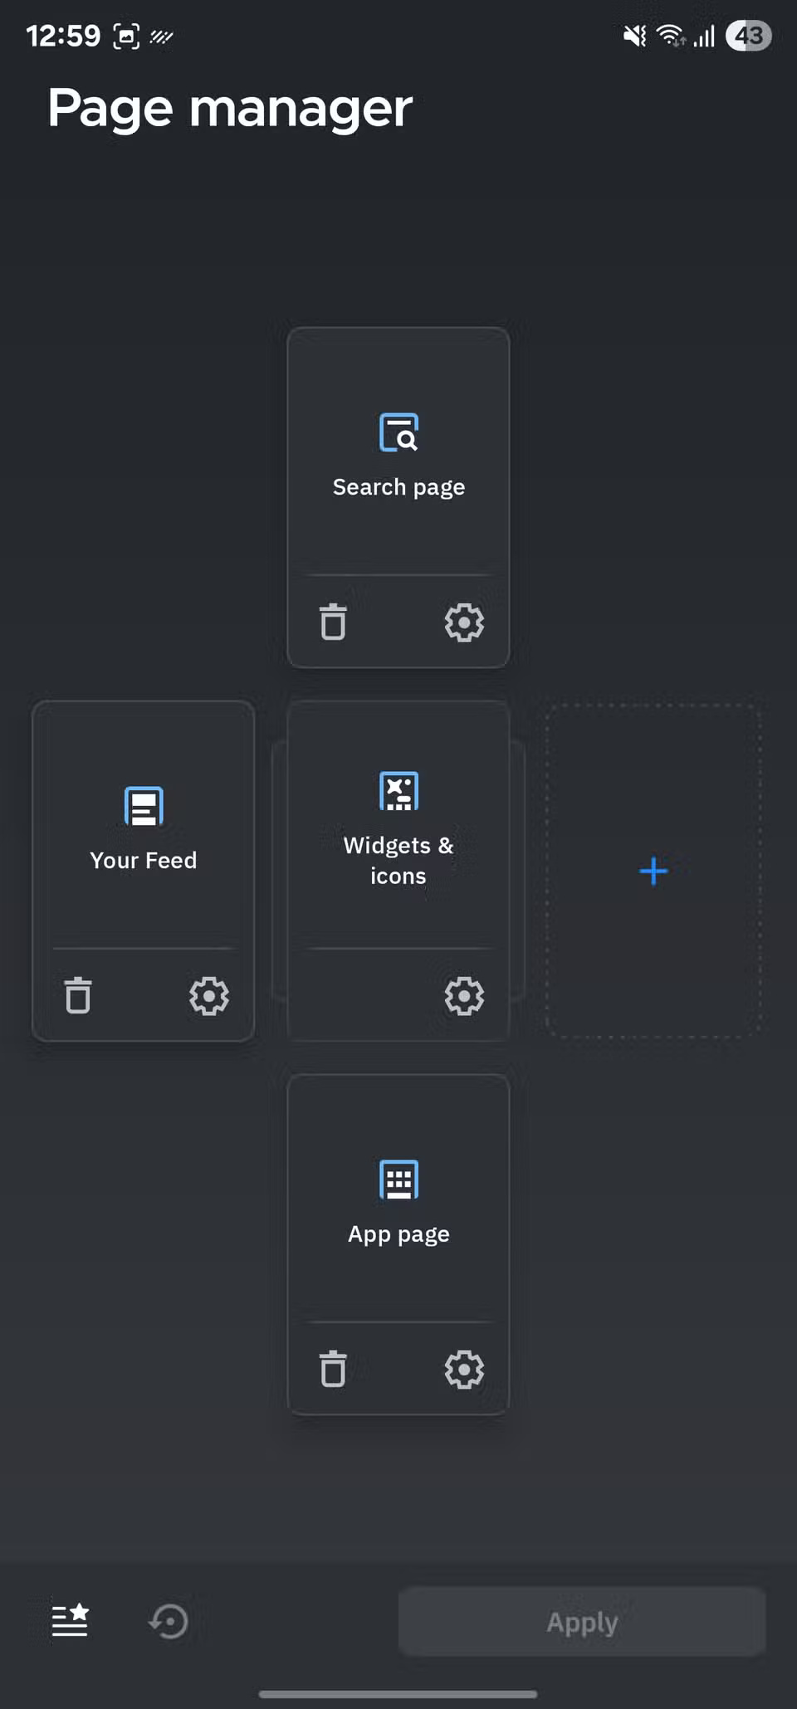
Task: Tap the battery indicator in status bar
Action: 748,36
